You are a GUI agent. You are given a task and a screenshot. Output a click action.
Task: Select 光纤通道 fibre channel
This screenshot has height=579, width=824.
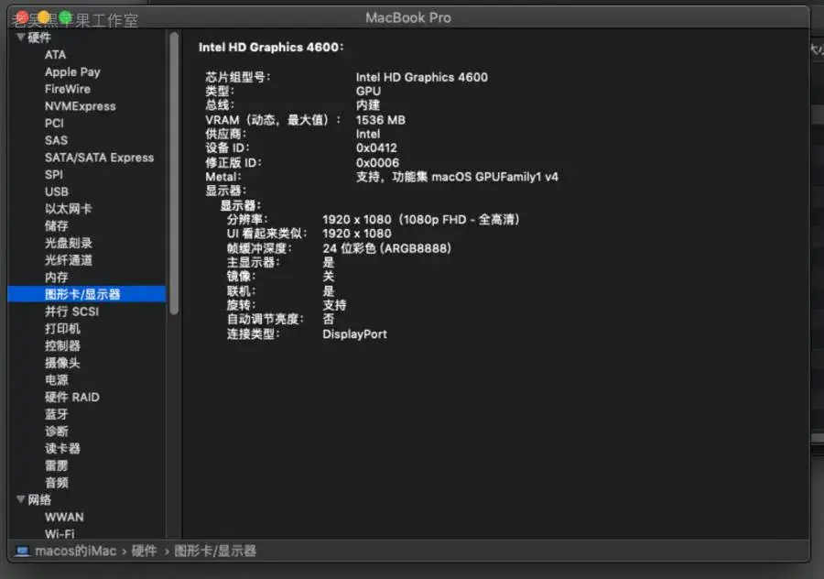point(69,260)
